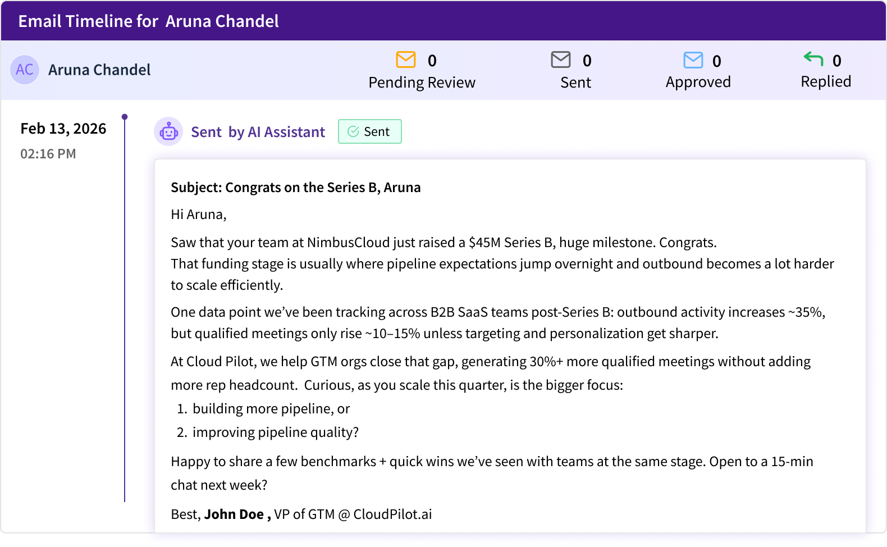Click the blue Approved envelope icon
This screenshot has width=887, height=547.
coord(693,60)
